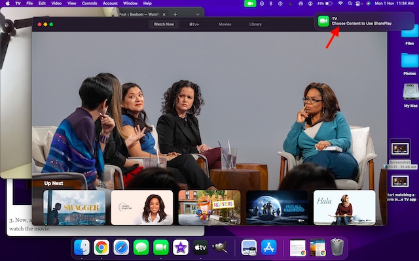The image size is (419, 261).
Task: Open the Controls menu
Action: pyautogui.click(x=89, y=3)
